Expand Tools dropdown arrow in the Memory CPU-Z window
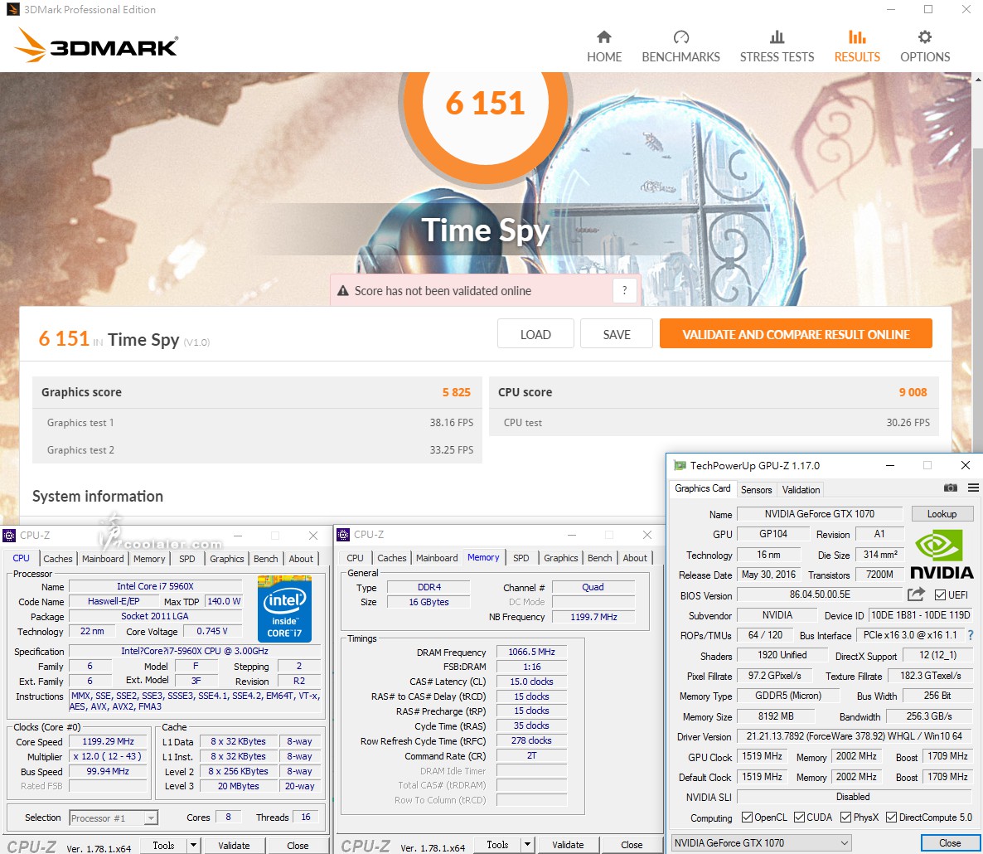 527,845
